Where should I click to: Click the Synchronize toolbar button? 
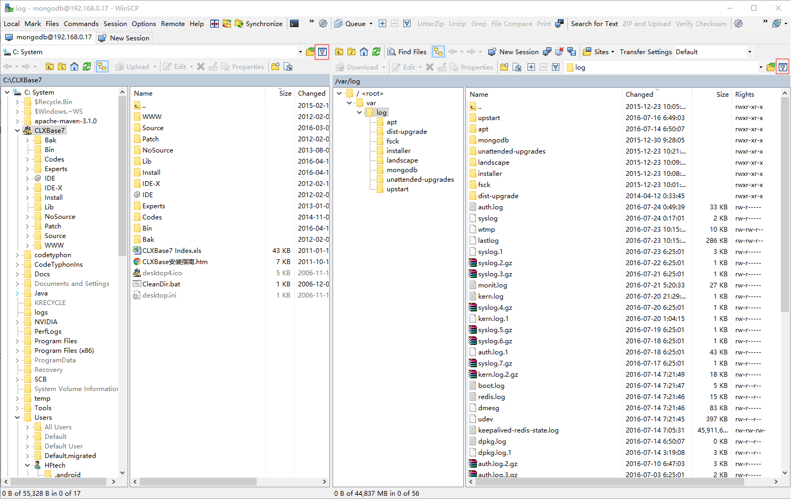(x=259, y=24)
